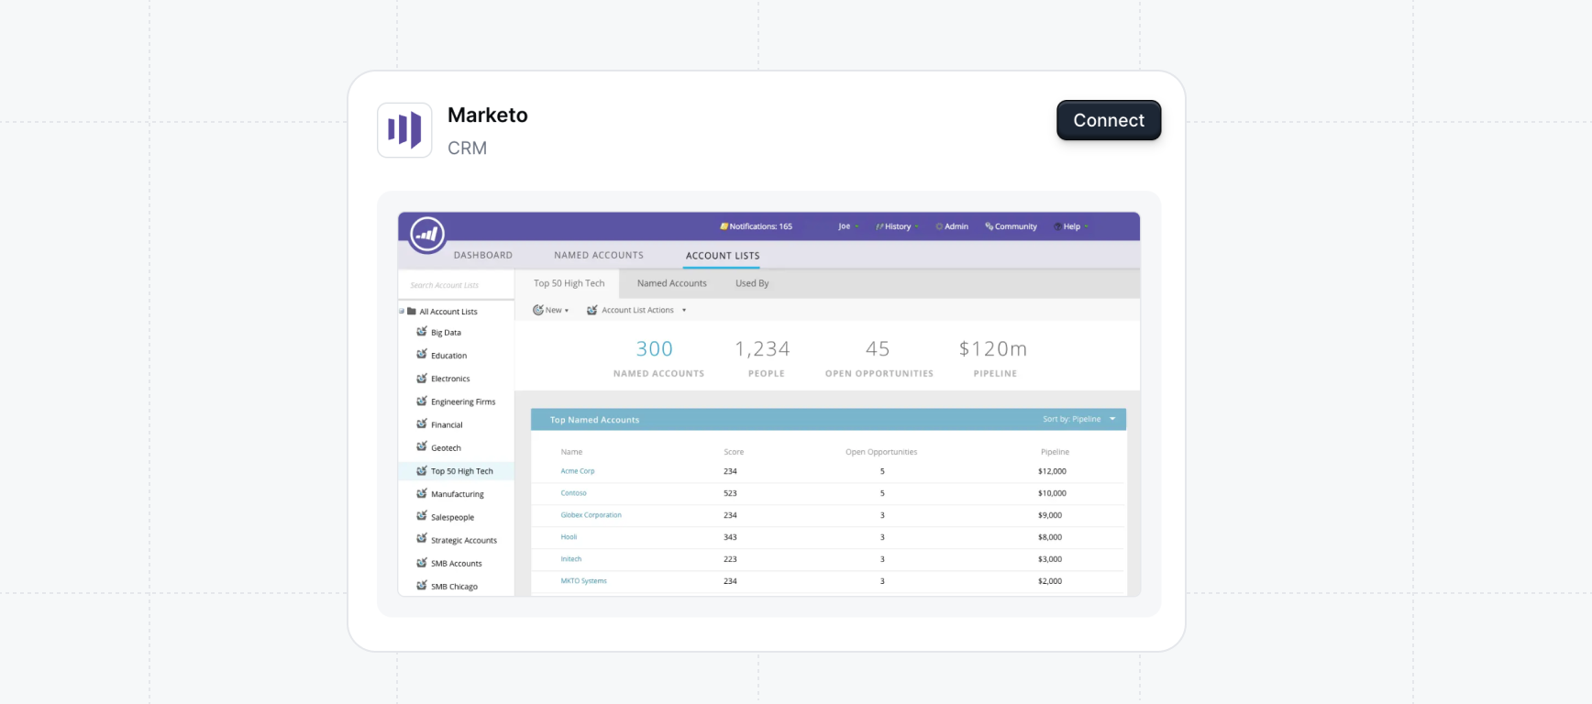Click the Electronics list icon

(422, 378)
